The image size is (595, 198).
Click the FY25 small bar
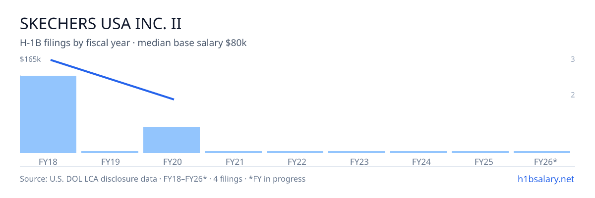click(480, 152)
